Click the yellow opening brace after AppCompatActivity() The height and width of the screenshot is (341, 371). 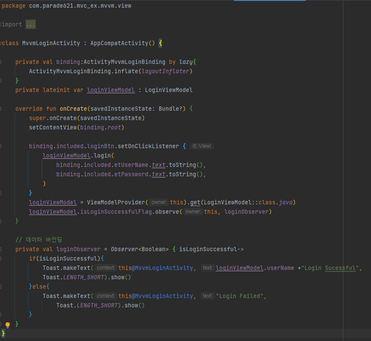(160, 43)
